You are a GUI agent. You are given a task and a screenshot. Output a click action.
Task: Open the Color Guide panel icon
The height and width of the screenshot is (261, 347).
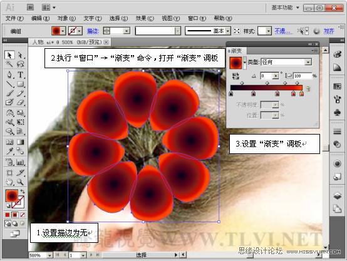pos(337,67)
